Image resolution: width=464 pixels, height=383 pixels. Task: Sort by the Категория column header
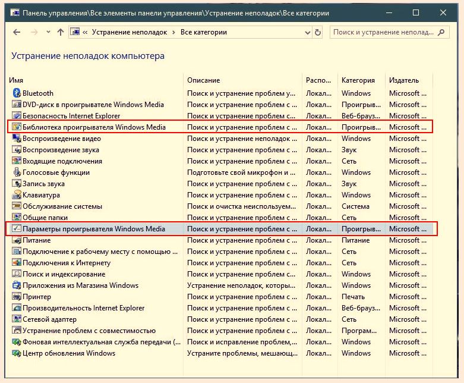coord(358,80)
